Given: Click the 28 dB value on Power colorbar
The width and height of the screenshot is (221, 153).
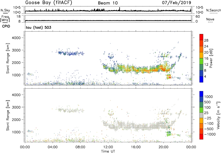Looking at the screenshot, I should [x=206, y=40].
